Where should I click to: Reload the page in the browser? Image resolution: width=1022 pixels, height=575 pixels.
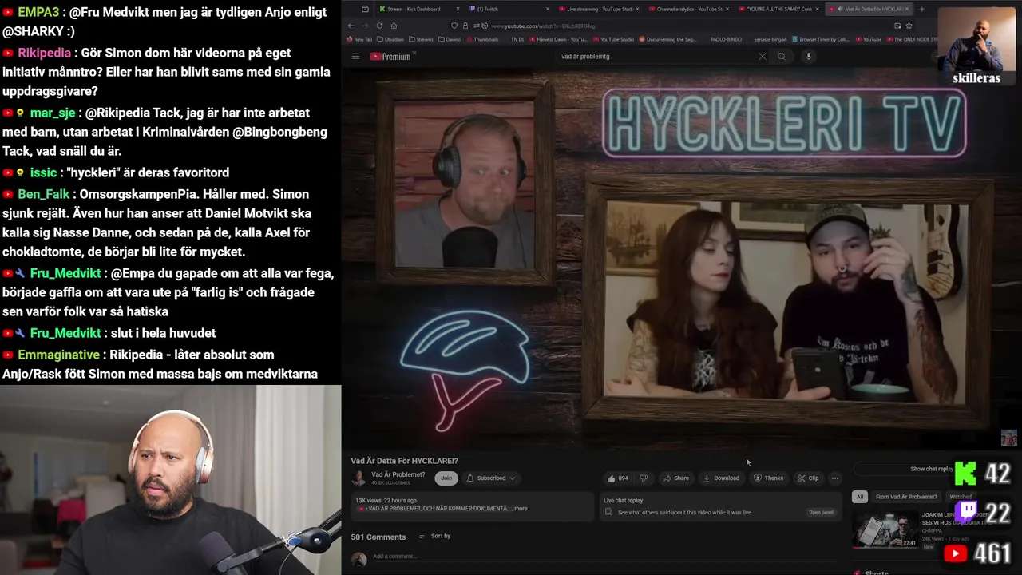coord(379,26)
